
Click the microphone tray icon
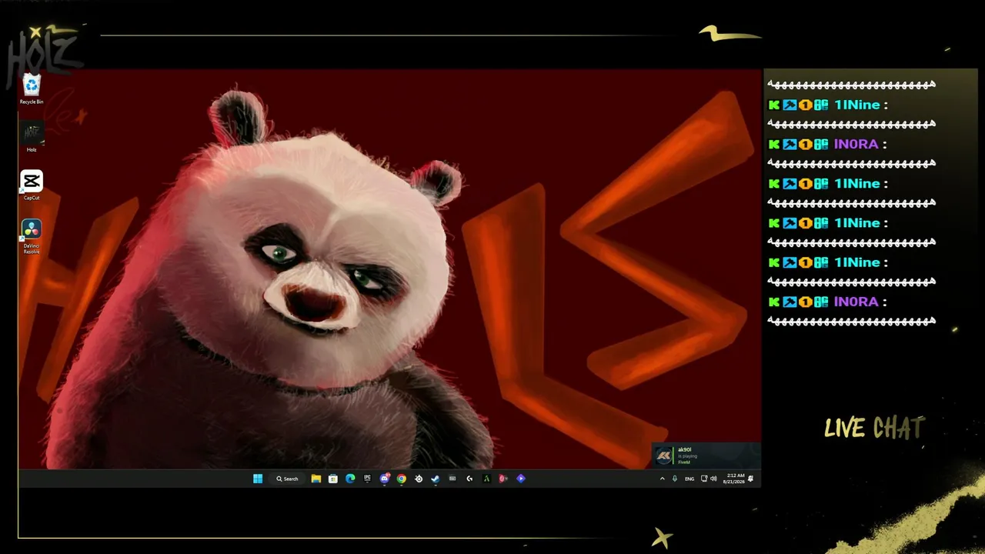coord(675,479)
